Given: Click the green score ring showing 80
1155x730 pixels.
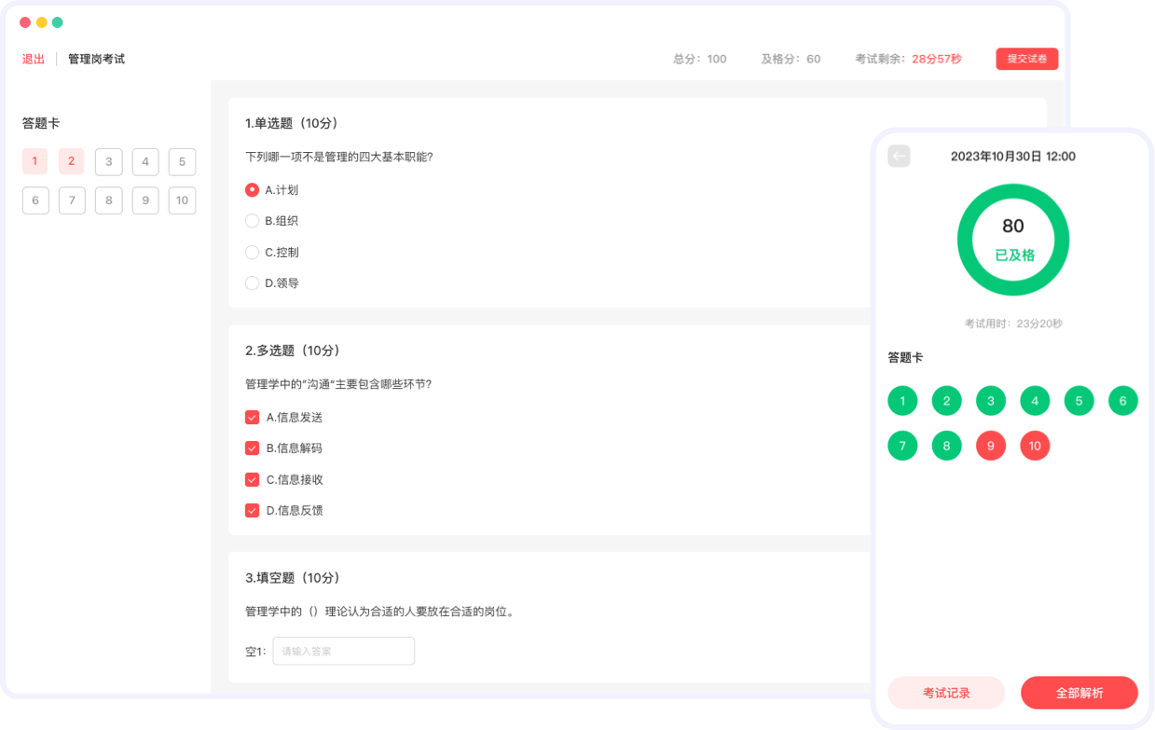Looking at the screenshot, I should point(1012,239).
